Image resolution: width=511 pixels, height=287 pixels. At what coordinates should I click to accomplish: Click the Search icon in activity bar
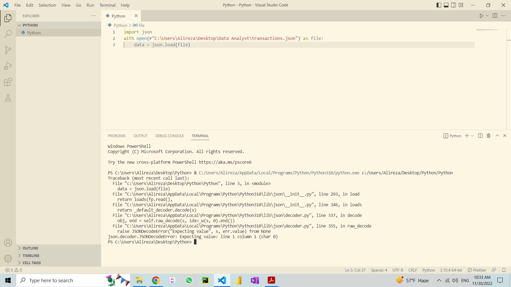[x=8, y=34]
